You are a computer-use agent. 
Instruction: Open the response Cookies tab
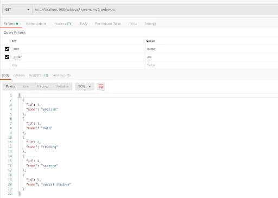click(19, 75)
